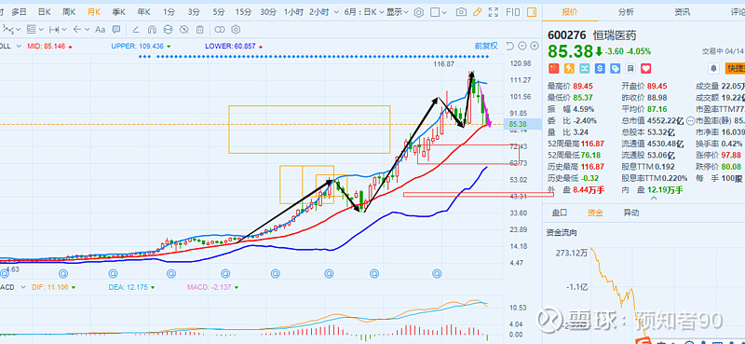The image size is (745, 344).
Task: Toggle hide all drawings icon
Action: click(x=183, y=30)
